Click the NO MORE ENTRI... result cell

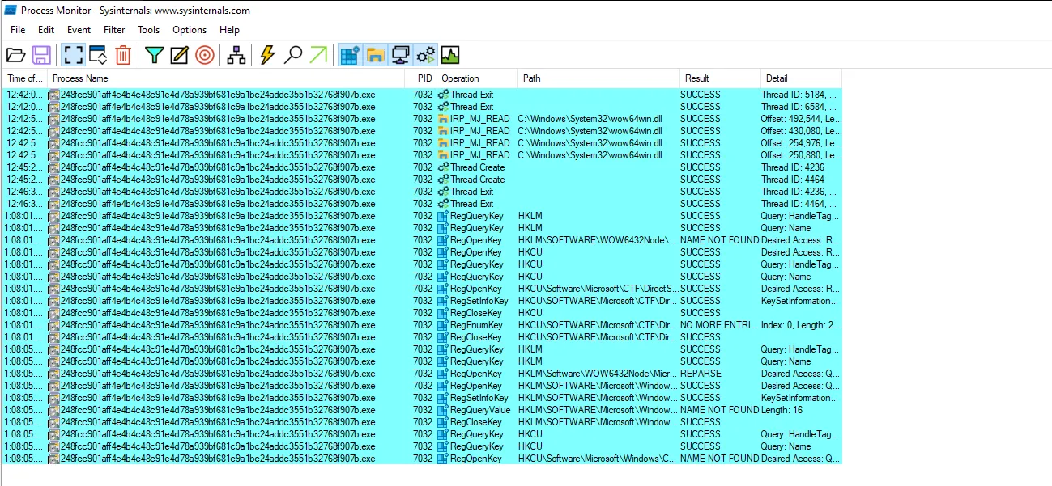(x=719, y=325)
